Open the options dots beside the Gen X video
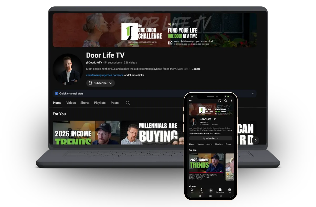This screenshot has height=207, width=316. pyautogui.click(x=223, y=175)
